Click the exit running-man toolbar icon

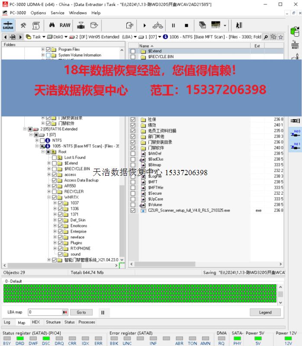pos(239,26)
